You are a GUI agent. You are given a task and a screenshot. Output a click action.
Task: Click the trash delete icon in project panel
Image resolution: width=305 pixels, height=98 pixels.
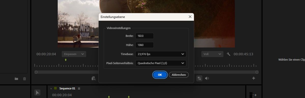click(24, 79)
